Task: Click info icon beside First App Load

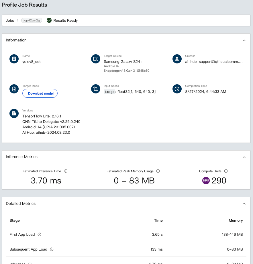Action: click(40, 235)
